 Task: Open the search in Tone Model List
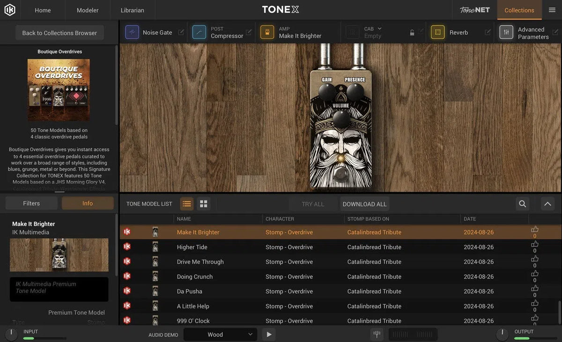522,204
